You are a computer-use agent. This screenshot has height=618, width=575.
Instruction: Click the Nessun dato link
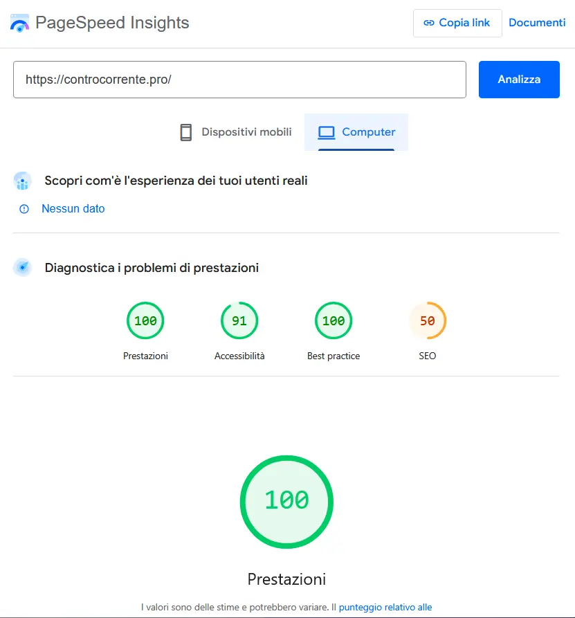pos(73,208)
